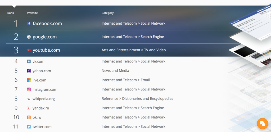Click rank number 7
Screen dimensions: 271x132
click(16, 89)
